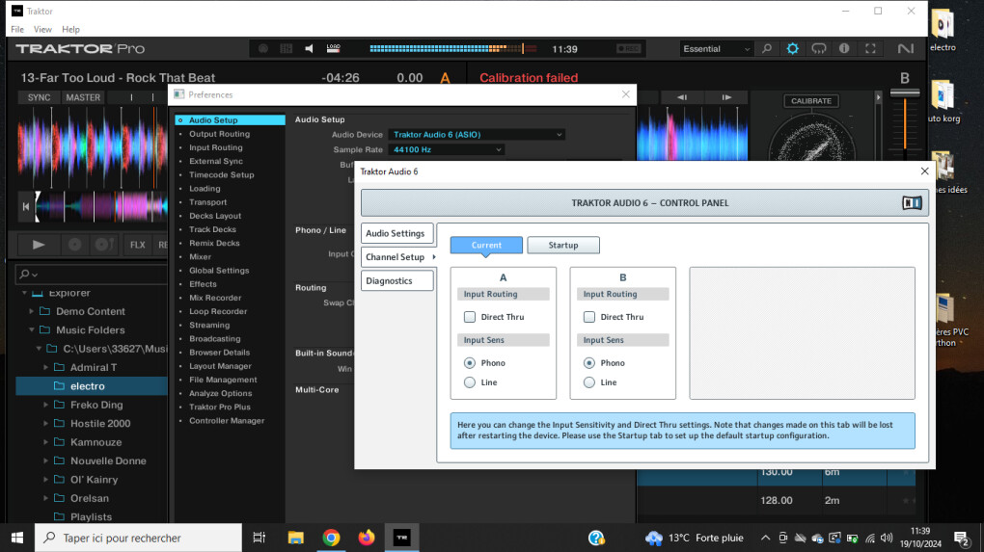This screenshot has height=552, width=984.
Task: Click the help question mark taskbar icon
Action: 596,538
